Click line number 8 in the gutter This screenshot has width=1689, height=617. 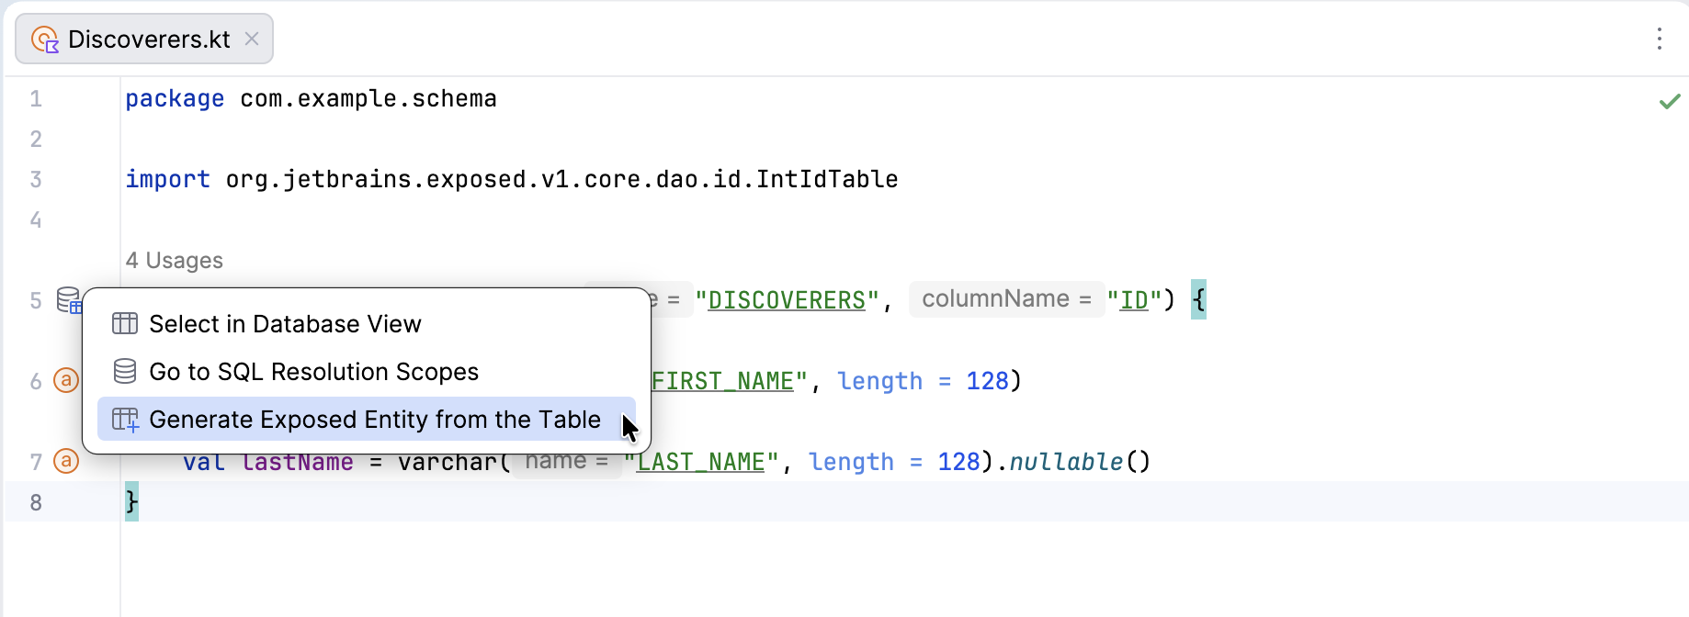(36, 503)
